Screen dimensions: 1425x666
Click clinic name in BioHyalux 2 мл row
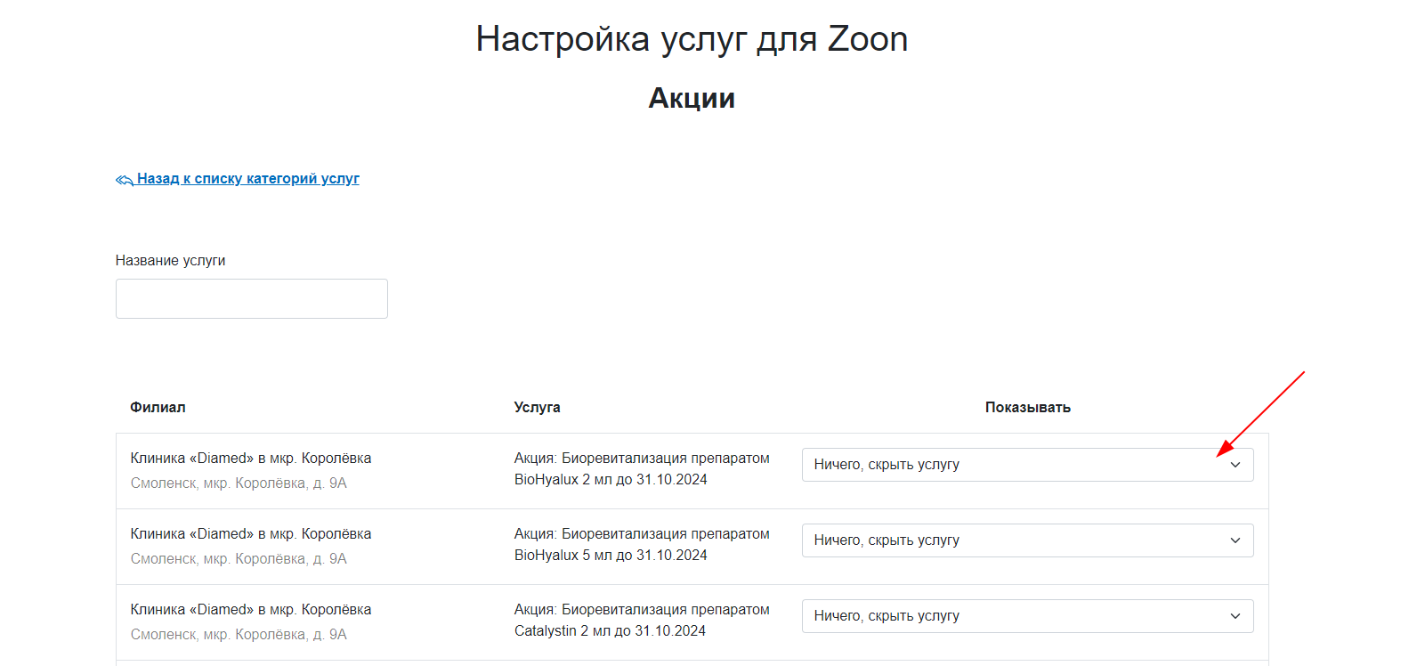click(x=251, y=459)
